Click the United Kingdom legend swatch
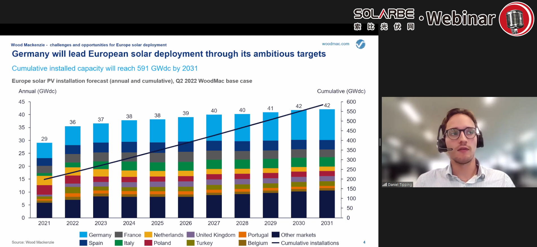Viewport: 537px width, 247px height. pyautogui.click(x=190, y=235)
